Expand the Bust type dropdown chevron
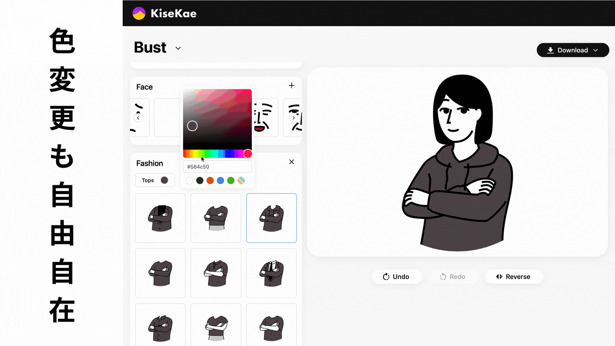 (178, 48)
